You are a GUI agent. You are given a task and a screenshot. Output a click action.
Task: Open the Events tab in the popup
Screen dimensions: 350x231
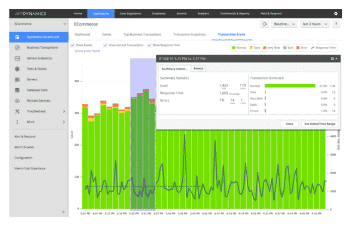[198, 68]
